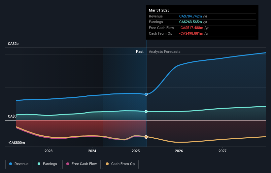This screenshot has height=173, width=271.
Task: Click the Free Cash Flow label in tooltip
Action: pyautogui.click(x=161, y=28)
